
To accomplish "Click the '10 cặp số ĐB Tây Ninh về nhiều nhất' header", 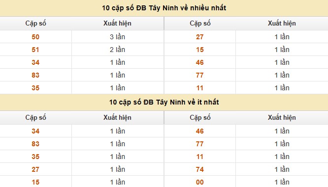I will coord(164,8).
